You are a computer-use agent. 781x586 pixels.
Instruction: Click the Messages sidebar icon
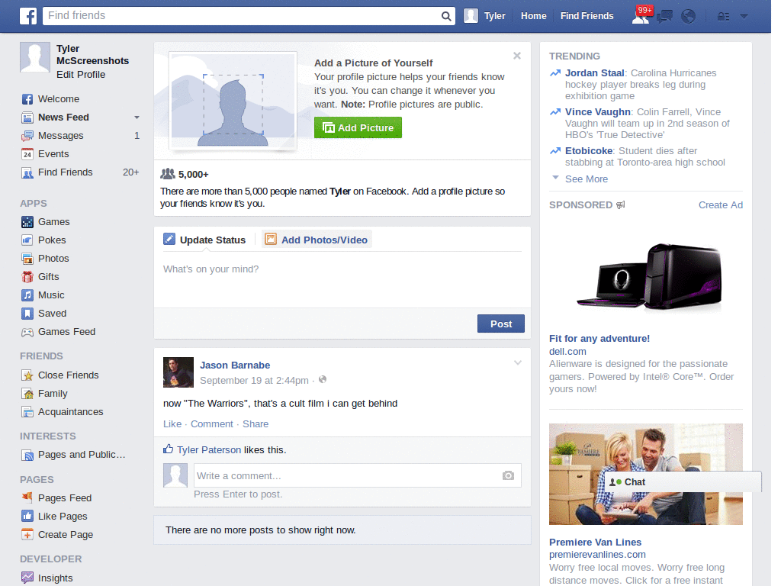27,136
